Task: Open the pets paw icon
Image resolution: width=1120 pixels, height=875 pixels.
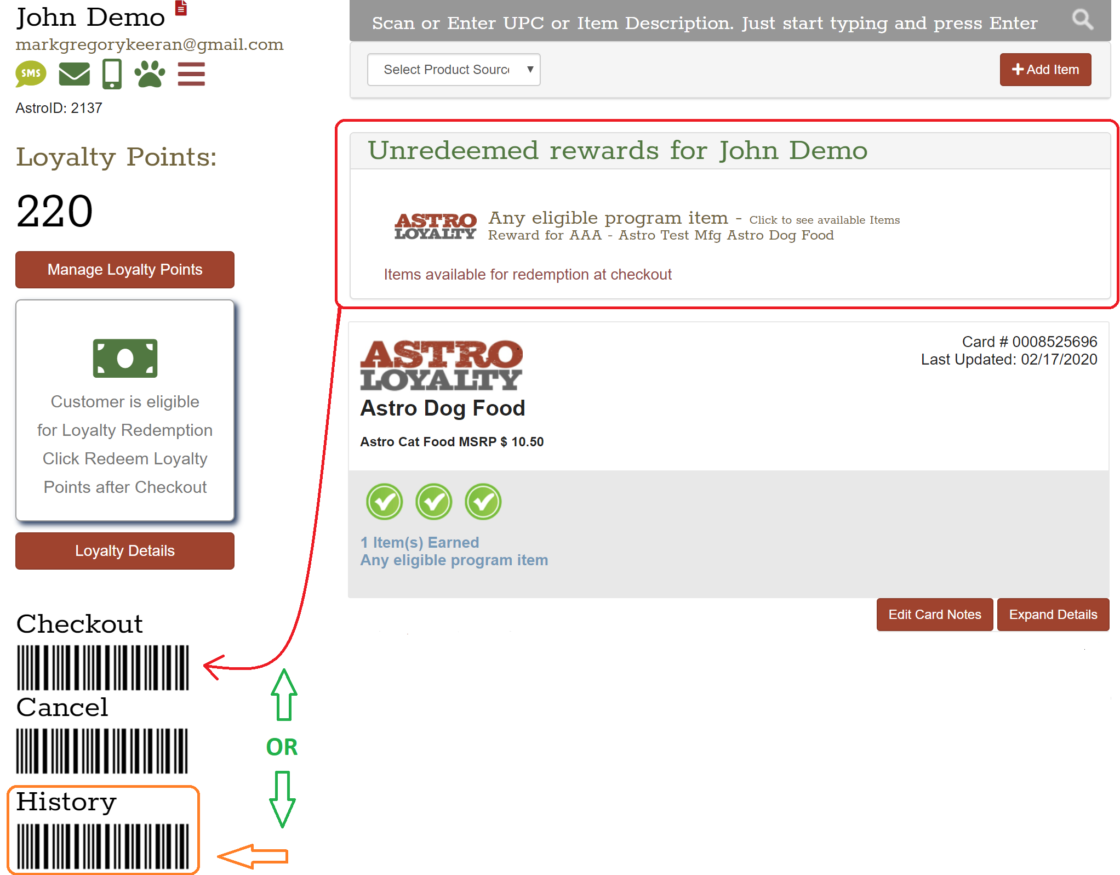Action: pyautogui.click(x=150, y=74)
